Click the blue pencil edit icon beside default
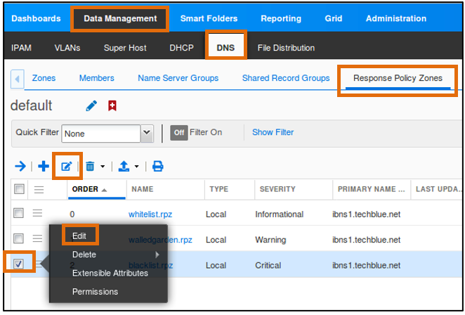Image resolution: width=465 pixels, height=315 pixels. [x=91, y=105]
